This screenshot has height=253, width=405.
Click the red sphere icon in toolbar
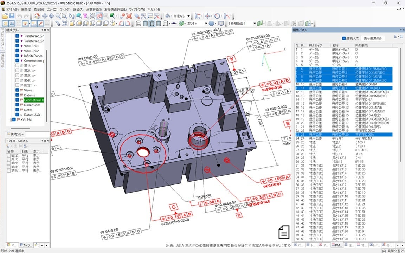click(x=129, y=16)
